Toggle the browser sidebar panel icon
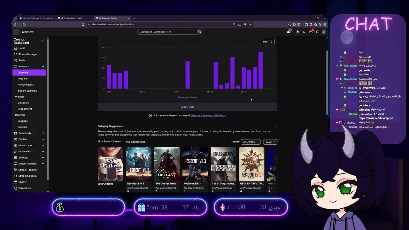The height and width of the screenshot is (230, 409). [306, 24]
